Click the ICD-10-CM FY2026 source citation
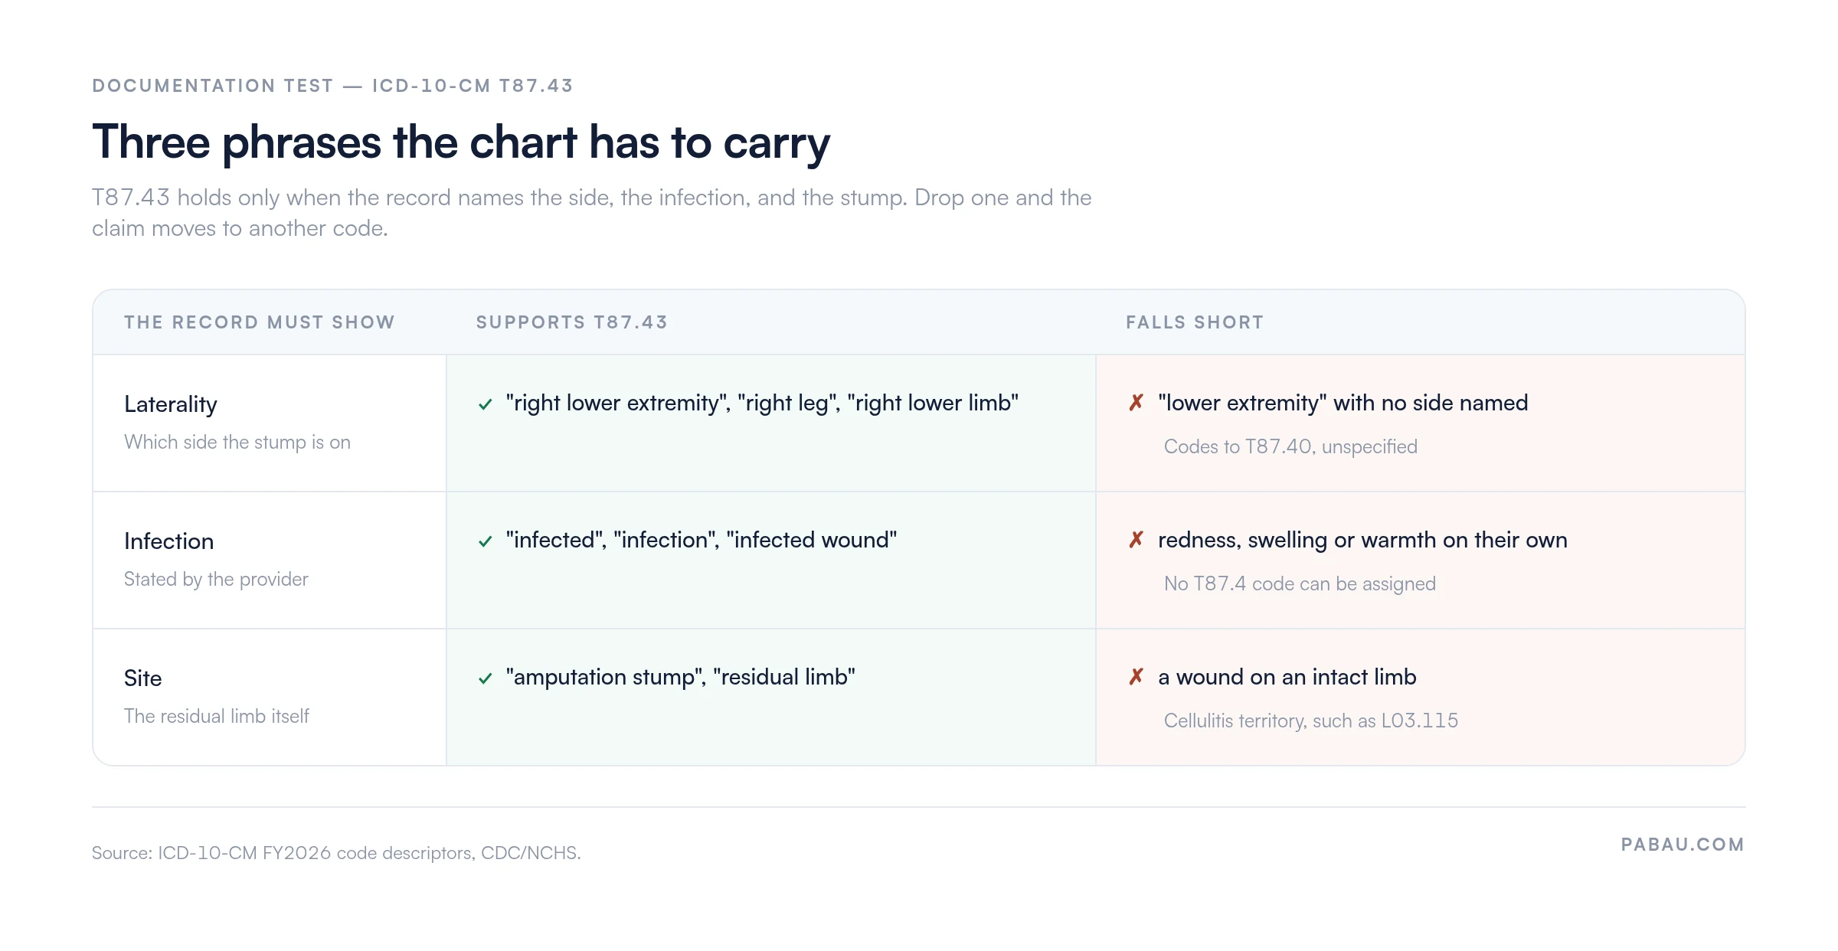The width and height of the screenshot is (1838, 951). pyautogui.click(x=336, y=853)
